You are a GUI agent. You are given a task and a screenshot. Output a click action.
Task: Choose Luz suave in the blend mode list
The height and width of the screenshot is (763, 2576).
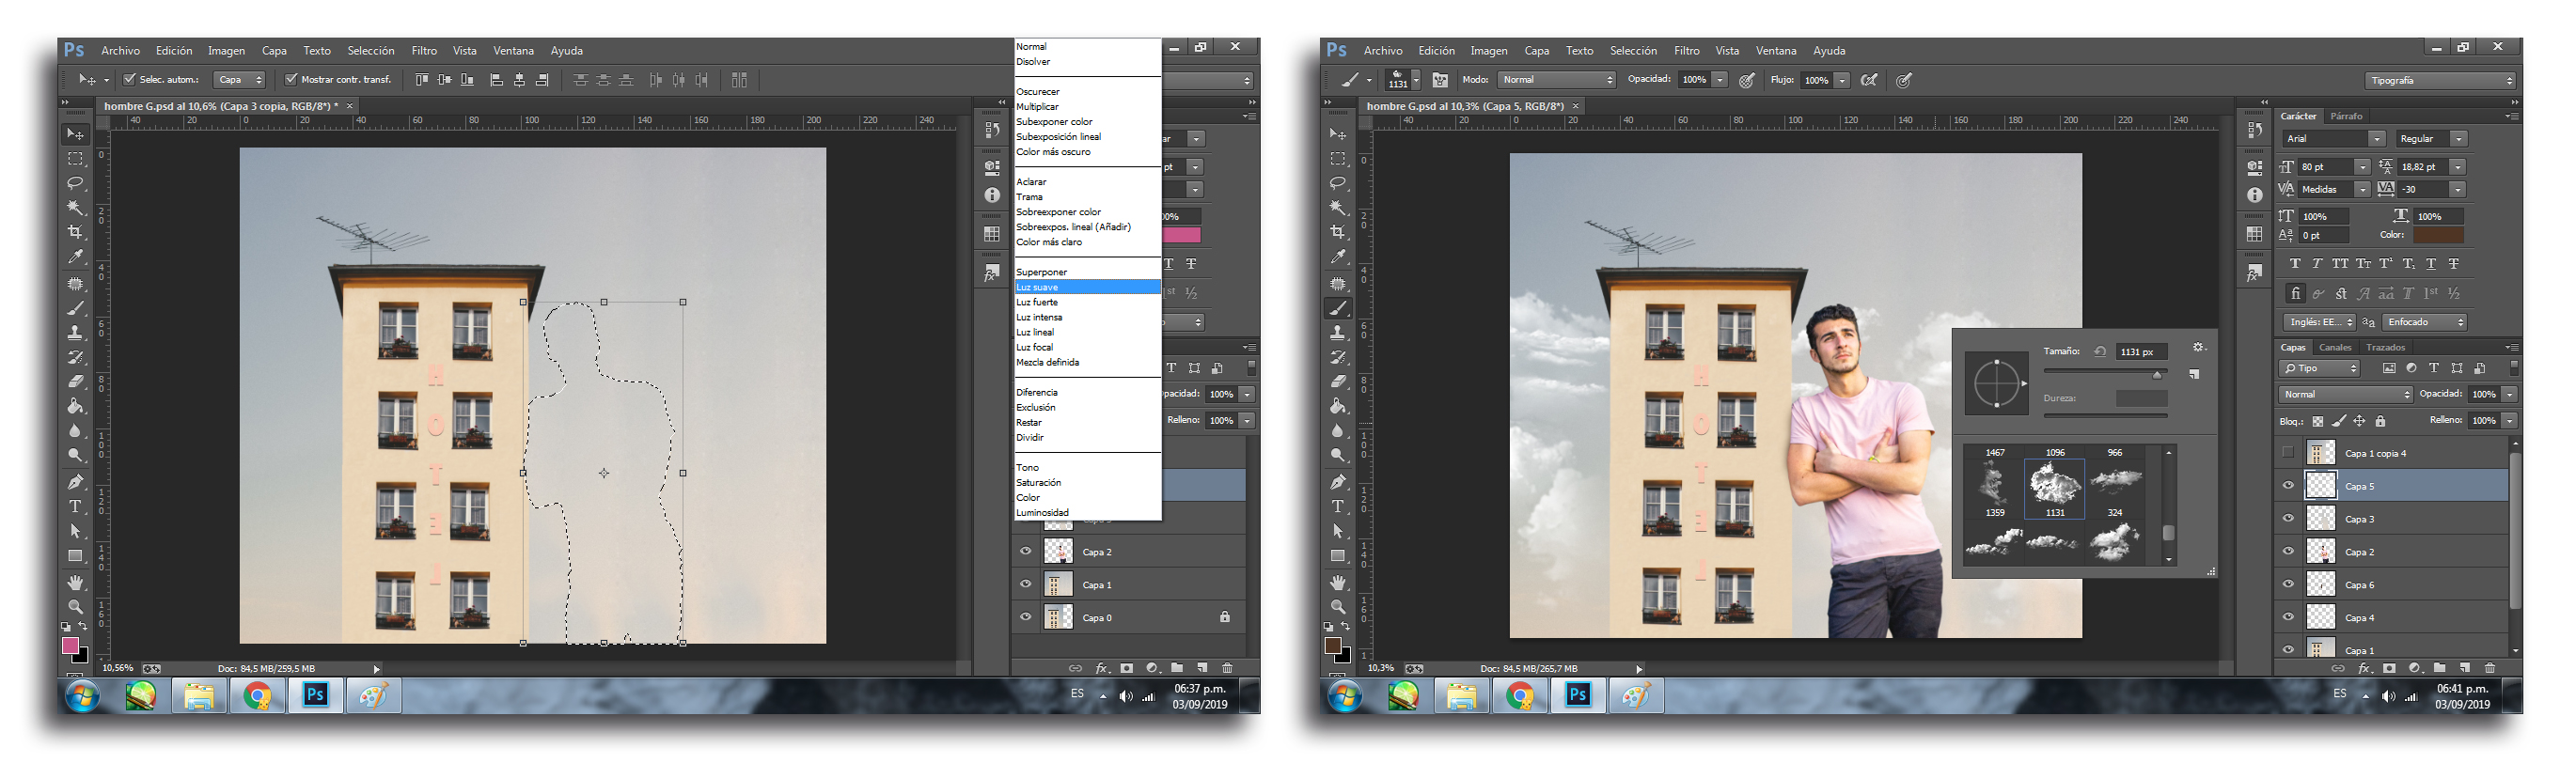1087,287
